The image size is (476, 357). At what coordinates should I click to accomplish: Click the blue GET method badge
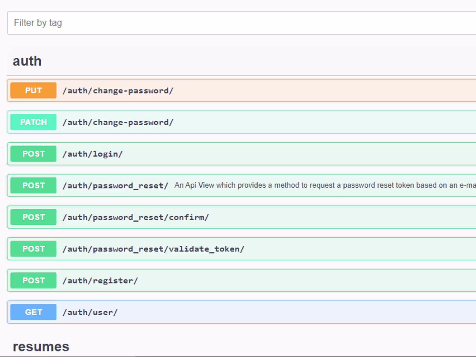tap(33, 312)
